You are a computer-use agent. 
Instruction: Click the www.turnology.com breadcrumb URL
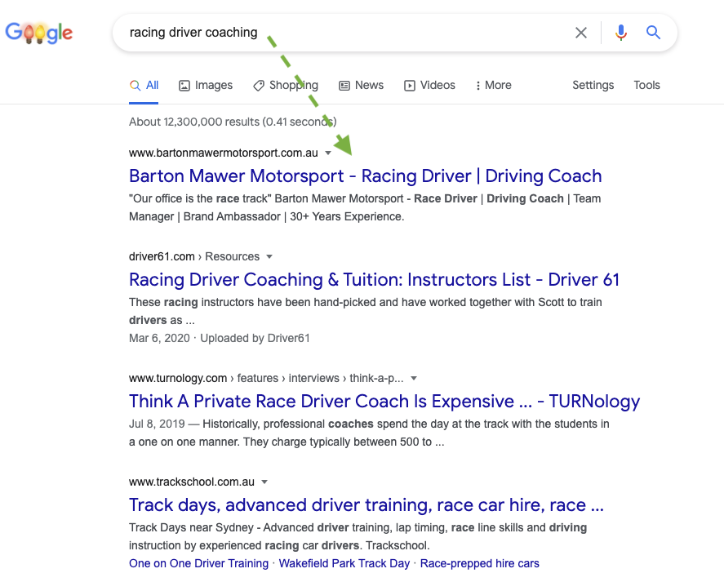click(266, 378)
